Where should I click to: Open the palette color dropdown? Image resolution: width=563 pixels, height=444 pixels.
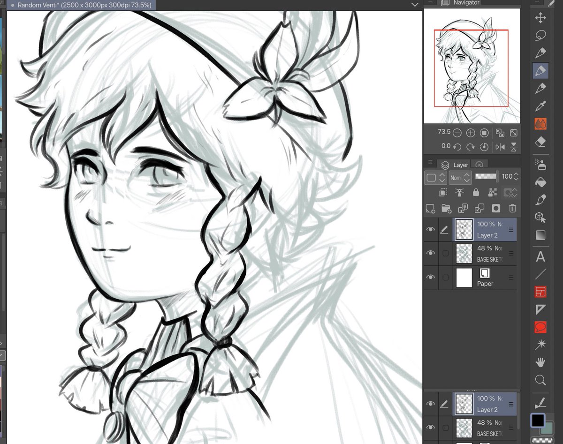click(x=435, y=178)
